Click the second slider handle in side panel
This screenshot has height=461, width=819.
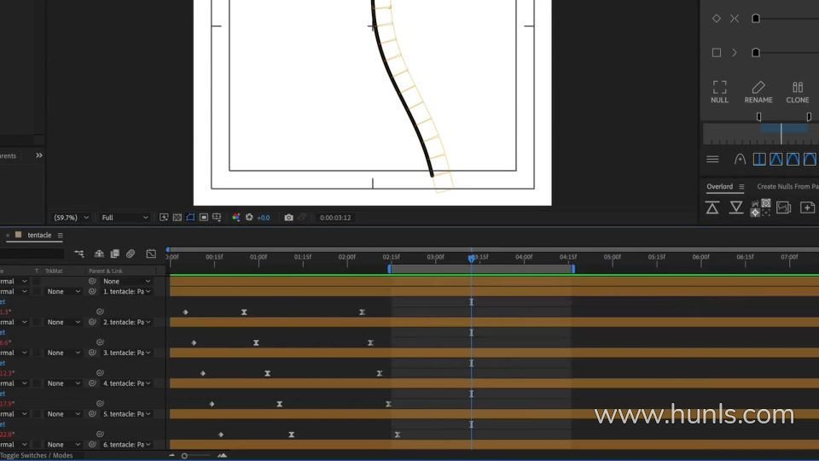click(755, 52)
